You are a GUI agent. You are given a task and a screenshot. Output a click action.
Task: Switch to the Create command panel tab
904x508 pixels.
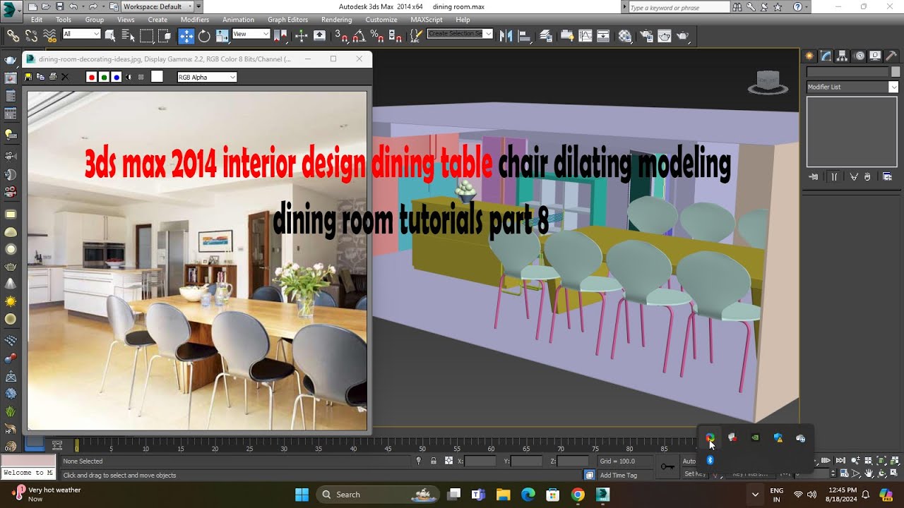809,56
